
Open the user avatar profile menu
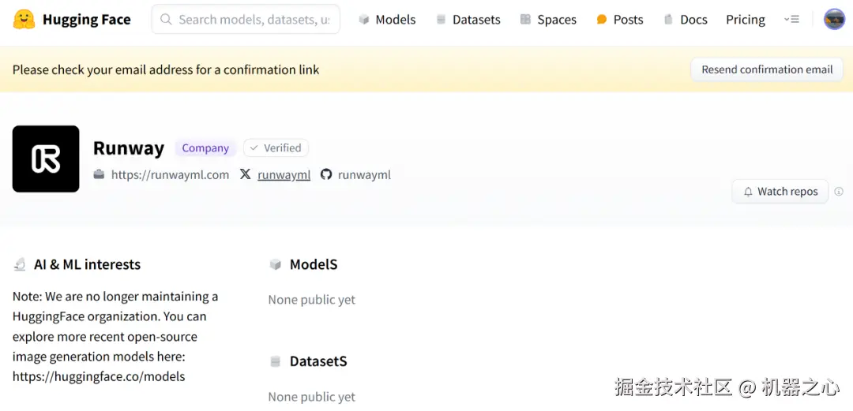click(834, 19)
